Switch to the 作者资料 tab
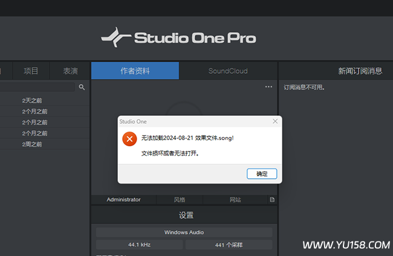 [x=135, y=71]
